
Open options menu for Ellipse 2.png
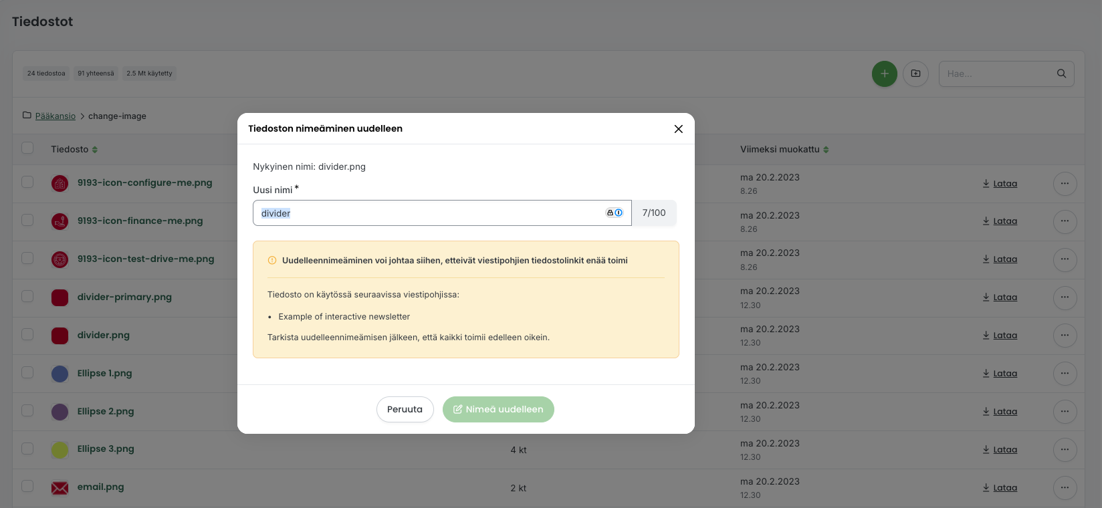pyautogui.click(x=1065, y=412)
